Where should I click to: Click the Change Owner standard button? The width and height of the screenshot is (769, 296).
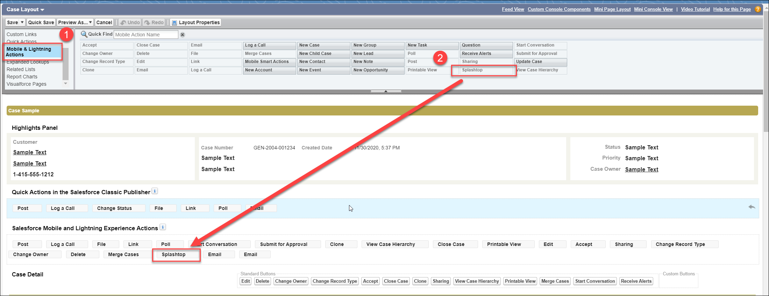click(x=291, y=281)
